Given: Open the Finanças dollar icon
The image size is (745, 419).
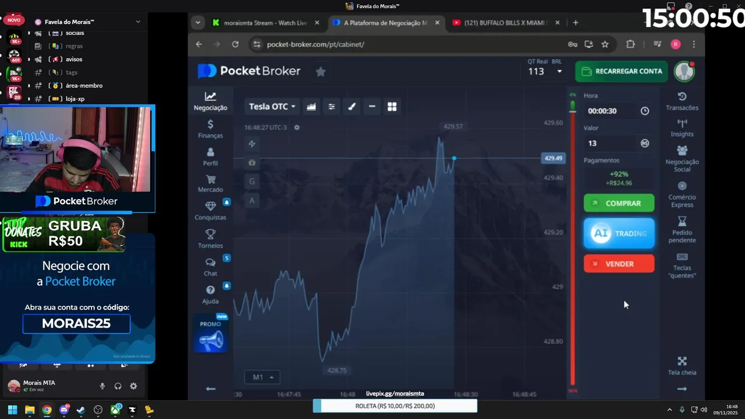Looking at the screenshot, I should point(210,129).
